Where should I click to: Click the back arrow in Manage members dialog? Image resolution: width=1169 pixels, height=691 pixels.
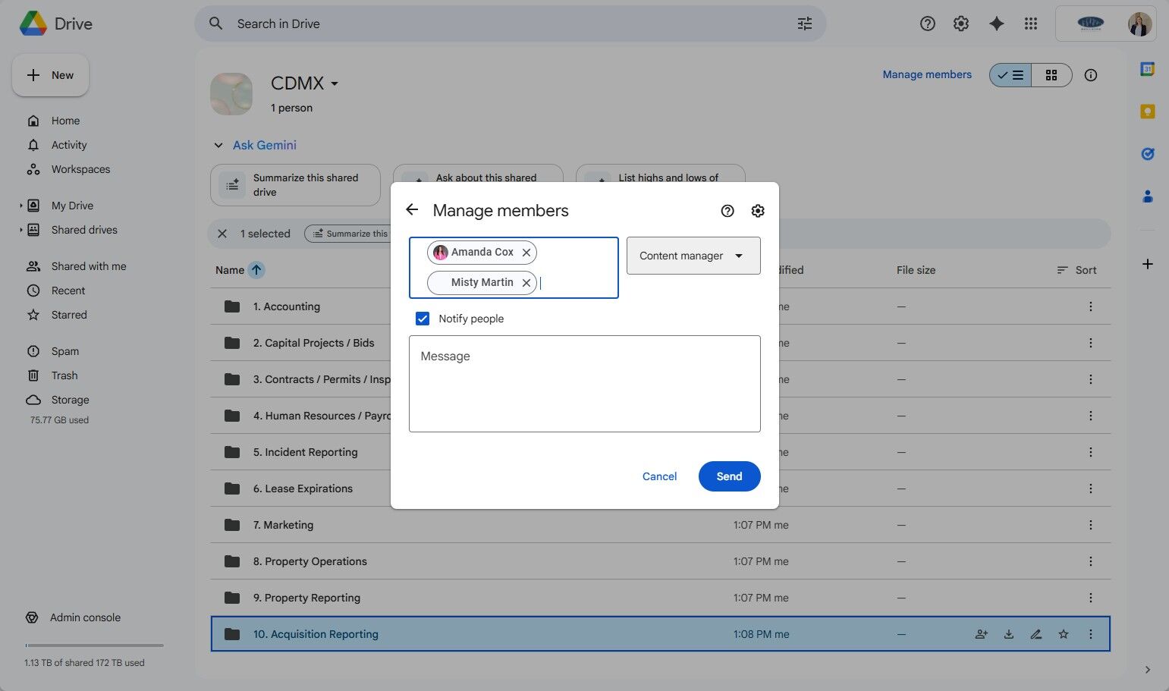tap(412, 210)
